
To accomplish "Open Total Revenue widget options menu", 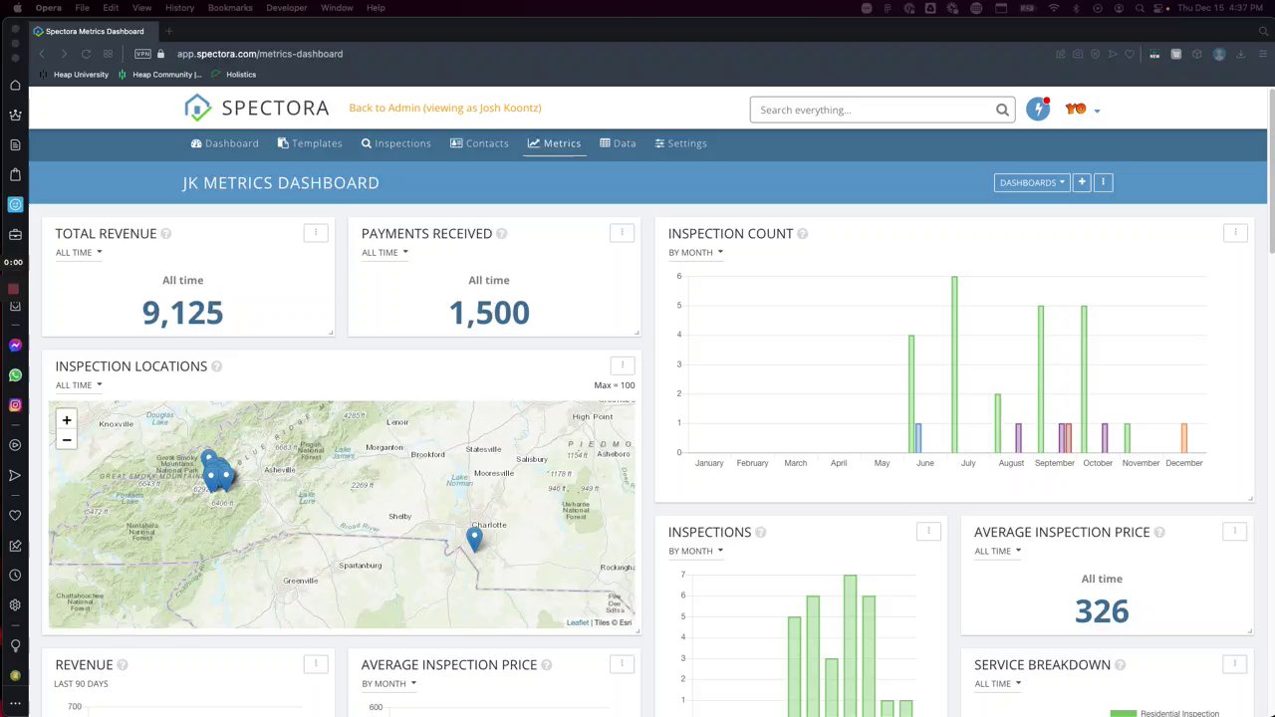I will tap(316, 233).
